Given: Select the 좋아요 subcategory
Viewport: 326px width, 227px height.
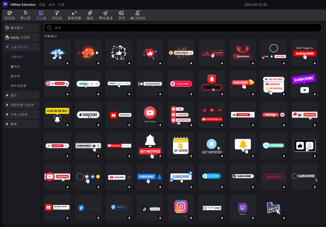Looking at the screenshot, I should 15,67.
